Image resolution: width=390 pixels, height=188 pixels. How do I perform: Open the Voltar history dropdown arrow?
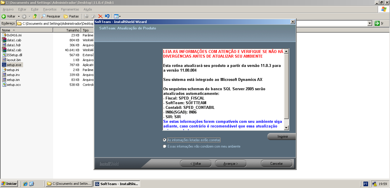point(19,16)
